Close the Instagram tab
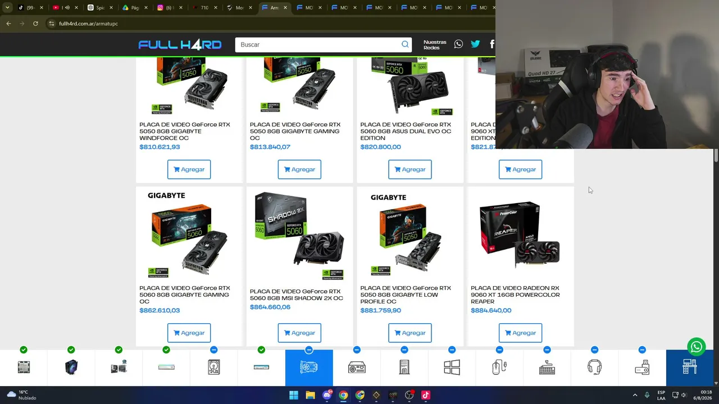This screenshot has width=719, height=404. coord(180,8)
